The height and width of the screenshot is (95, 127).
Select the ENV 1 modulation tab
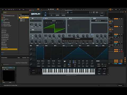coord(38,46)
